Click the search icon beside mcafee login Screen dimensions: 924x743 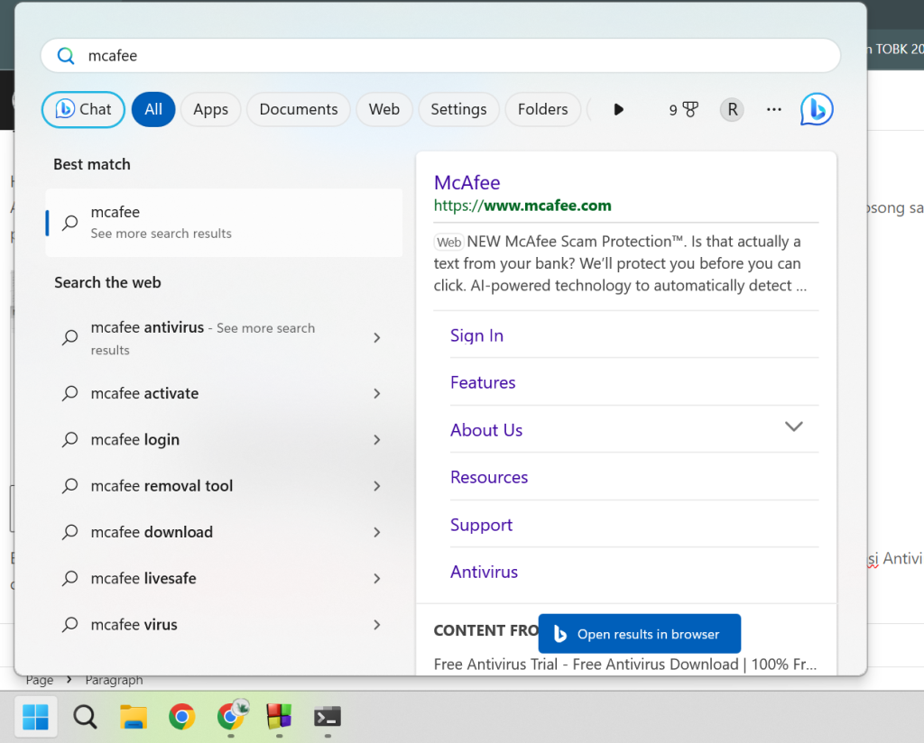pos(70,440)
